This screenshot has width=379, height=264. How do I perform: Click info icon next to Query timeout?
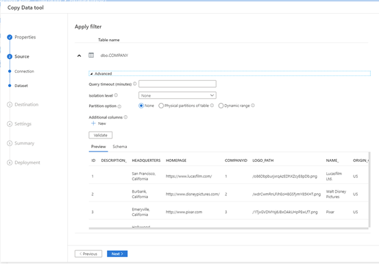(x=134, y=84)
